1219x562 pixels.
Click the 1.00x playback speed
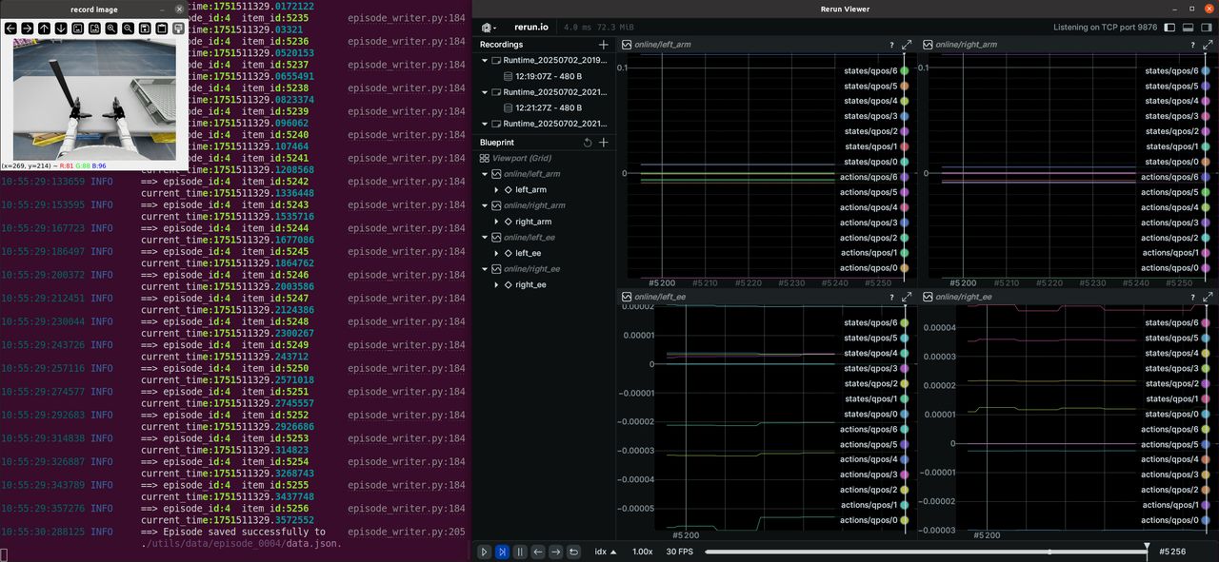[643, 552]
